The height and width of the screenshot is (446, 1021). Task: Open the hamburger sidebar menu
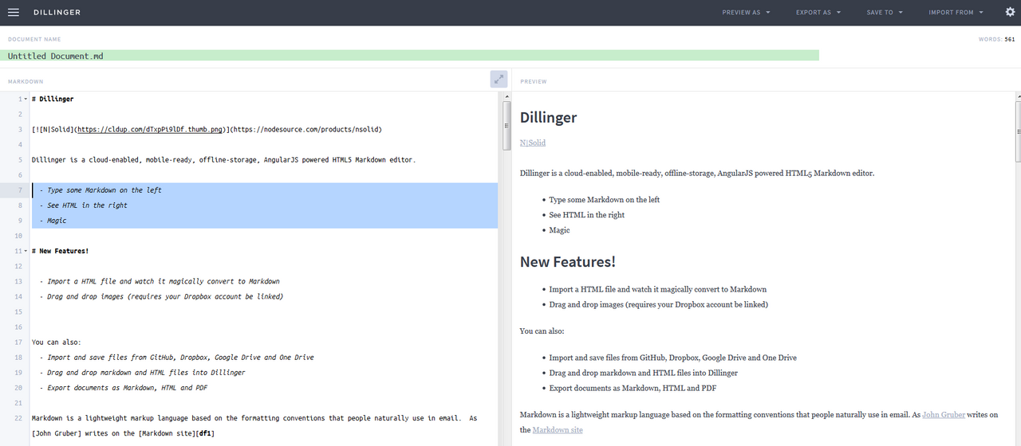point(14,12)
